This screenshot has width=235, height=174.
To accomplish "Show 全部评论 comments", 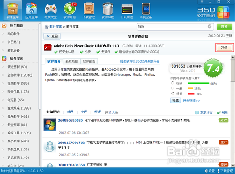I will [x=53, y=112].
